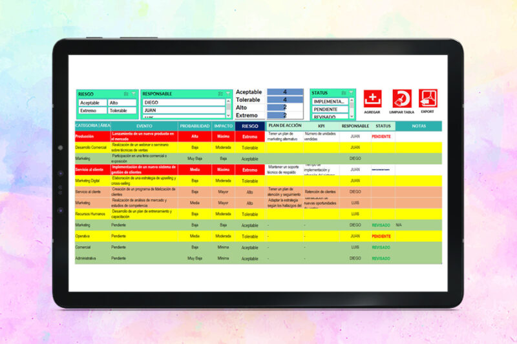Click RESPONSABLE slicer scroll-down arrow
This screenshot has height=344, width=517.
(x=228, y=116)
